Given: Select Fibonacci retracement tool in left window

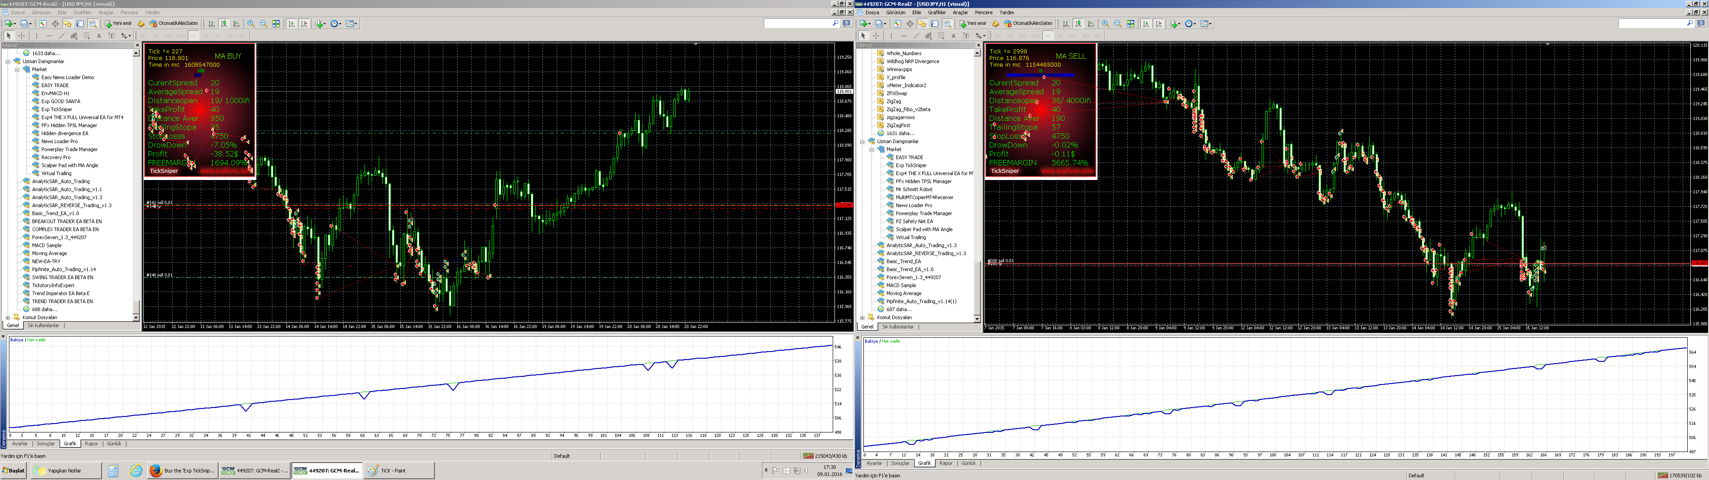Looking at the screenshot, I should [x=86, y=36].
